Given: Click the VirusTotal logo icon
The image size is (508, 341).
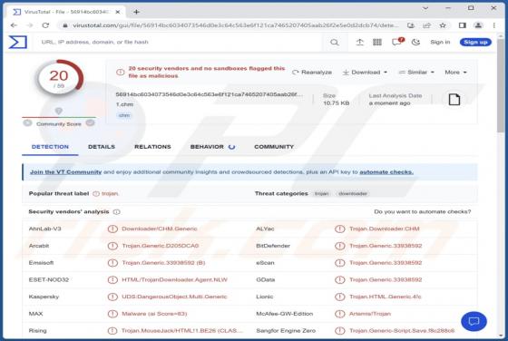Looking at the screenshot, I should pos(18,42).
